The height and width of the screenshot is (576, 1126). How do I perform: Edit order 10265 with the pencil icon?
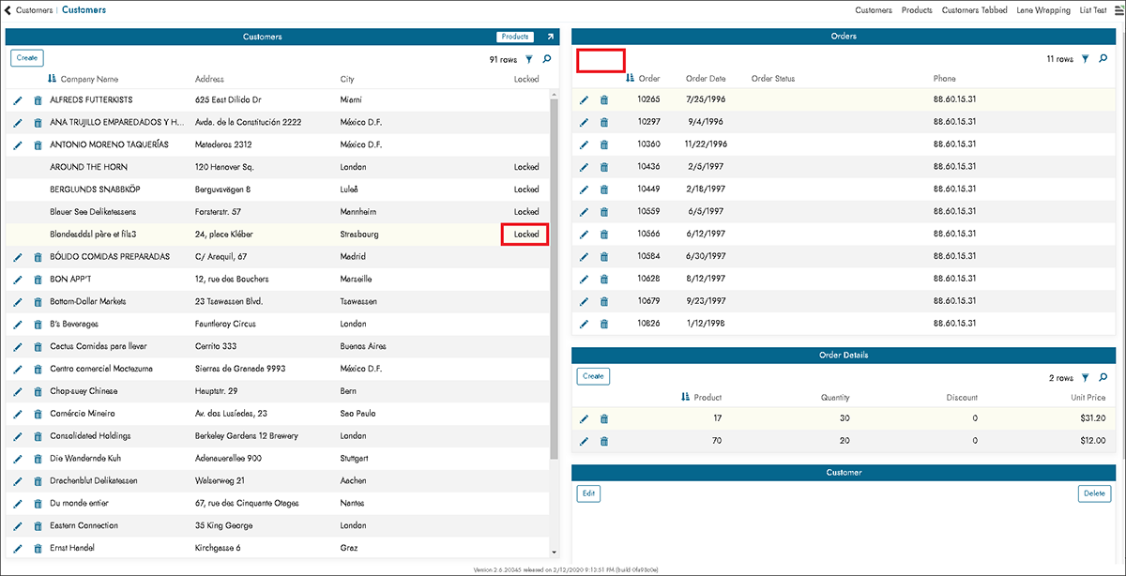click(x=584, y=100)
